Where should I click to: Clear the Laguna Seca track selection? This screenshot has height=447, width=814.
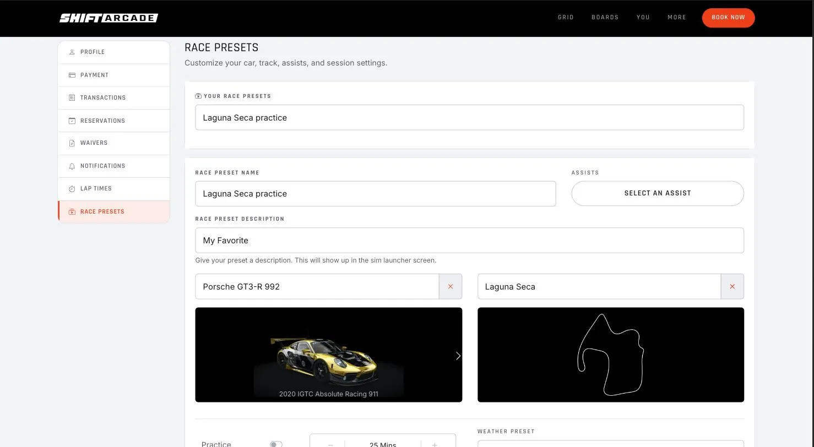click(x=732, y=286)
